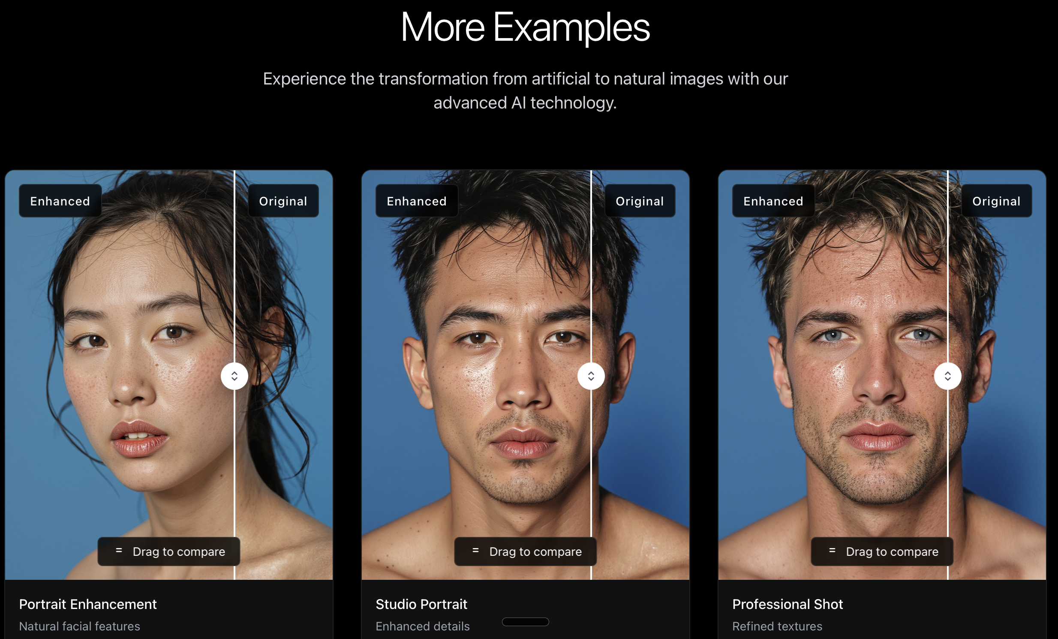Click the comparison slider handle on Studio Portrait
Screen dimensions: 1058x639
point(591,376)
